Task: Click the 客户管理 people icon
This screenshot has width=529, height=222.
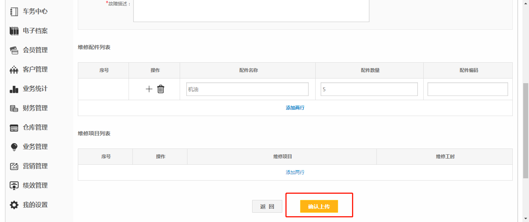Action: 14,70
